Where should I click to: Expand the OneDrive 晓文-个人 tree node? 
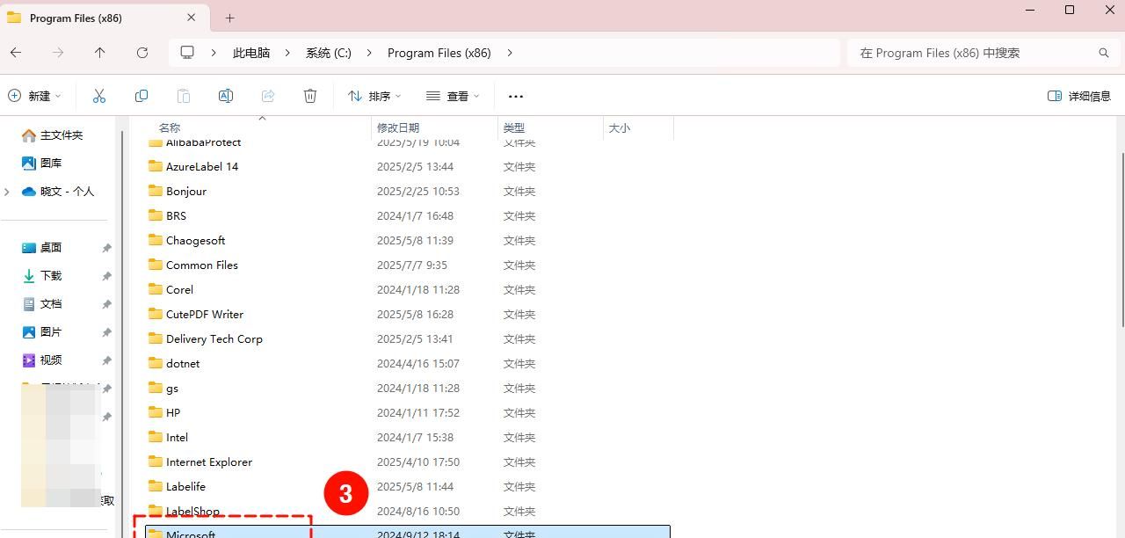coord(7,191)
